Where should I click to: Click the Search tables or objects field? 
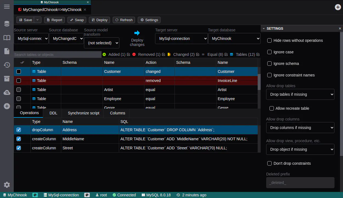[x=58, y=54]
